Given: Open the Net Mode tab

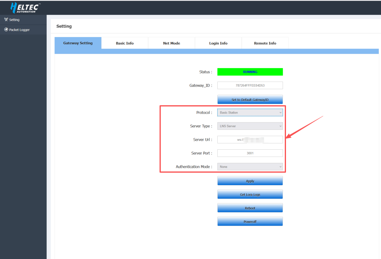Looking at the screenshot, I should 171,43.
